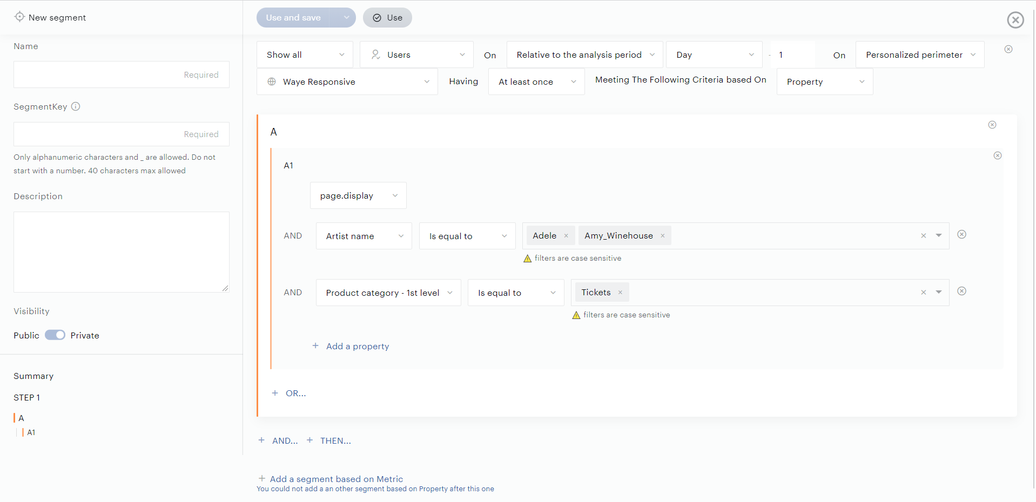Screen dimensions: 1036x502
Task: Select A1 in the Summary tree
Action: click(31, 432)
